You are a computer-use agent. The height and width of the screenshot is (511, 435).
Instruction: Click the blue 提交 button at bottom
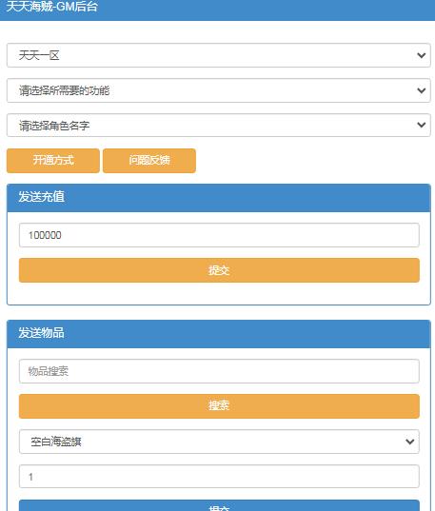pos(219,505)
